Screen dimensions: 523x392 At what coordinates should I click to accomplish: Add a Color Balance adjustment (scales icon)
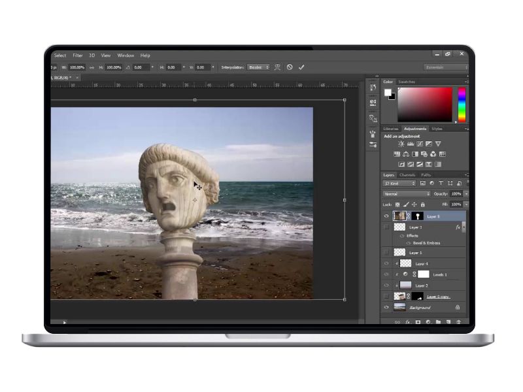(x=406, y=154)
